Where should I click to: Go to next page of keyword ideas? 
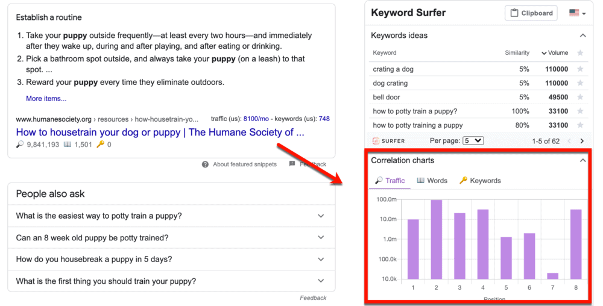(x=582, y=141)
